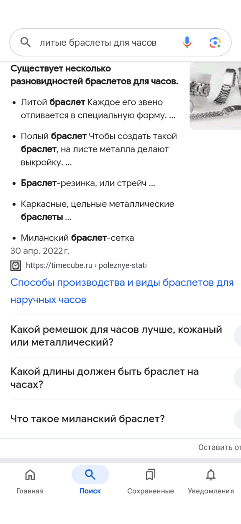Tap the bell icon for Уведомления

click(211, 475)
